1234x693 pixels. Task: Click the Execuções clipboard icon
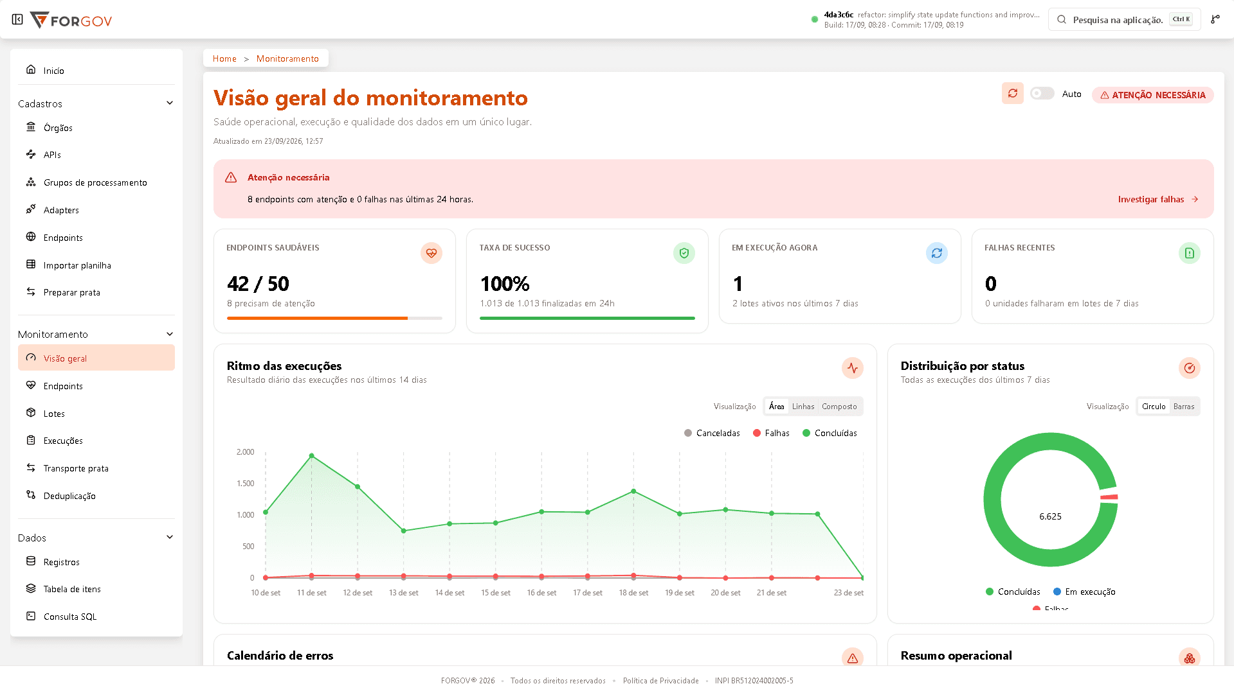coord(31,440)
